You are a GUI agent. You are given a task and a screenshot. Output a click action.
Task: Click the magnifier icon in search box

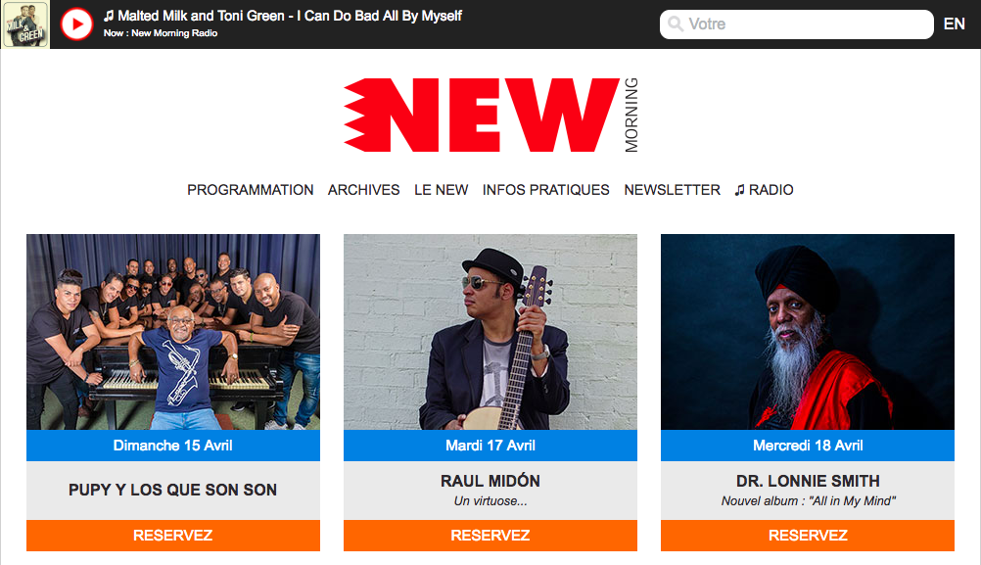pos(676,24)
